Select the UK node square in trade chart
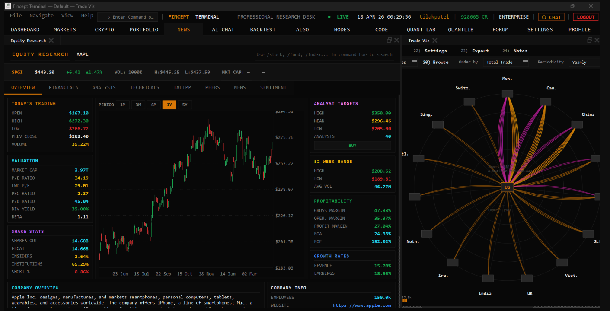Viewport: 610px width, 311px height. [x=527, y=279]
